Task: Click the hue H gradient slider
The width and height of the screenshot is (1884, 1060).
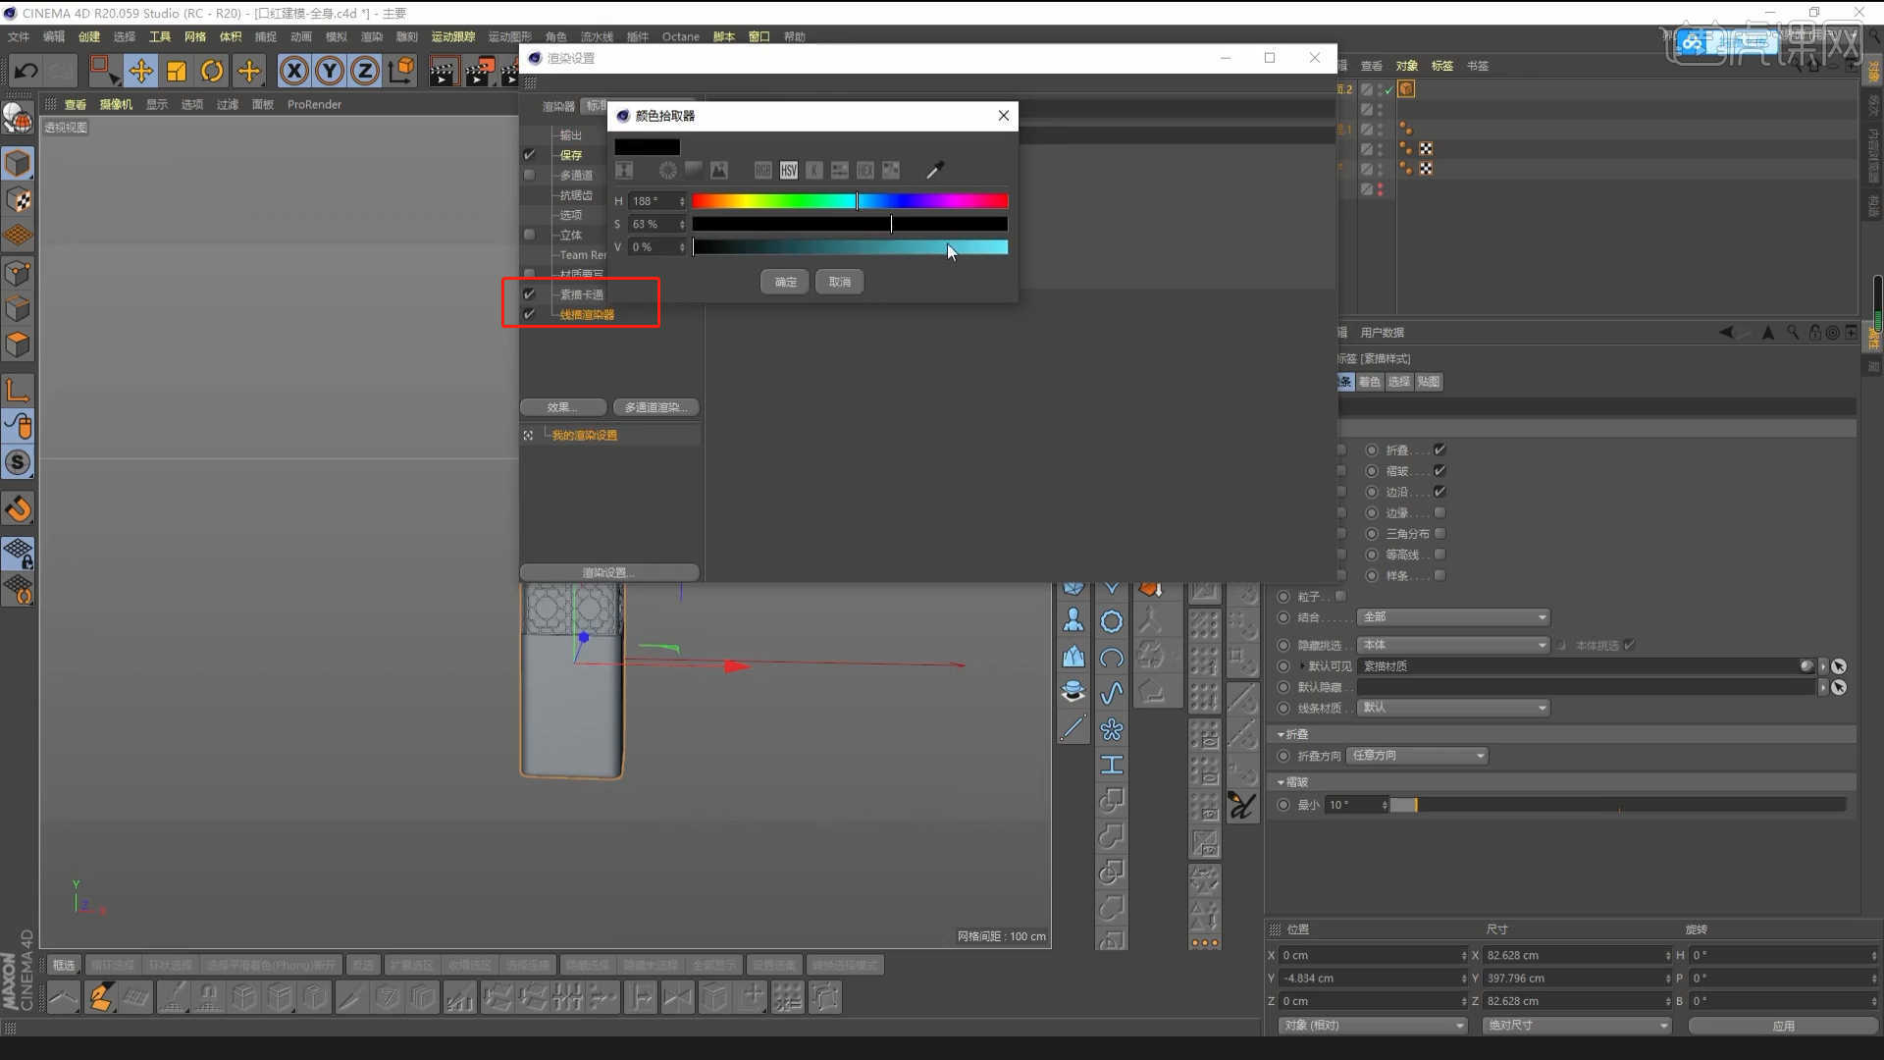Action: 850,201
